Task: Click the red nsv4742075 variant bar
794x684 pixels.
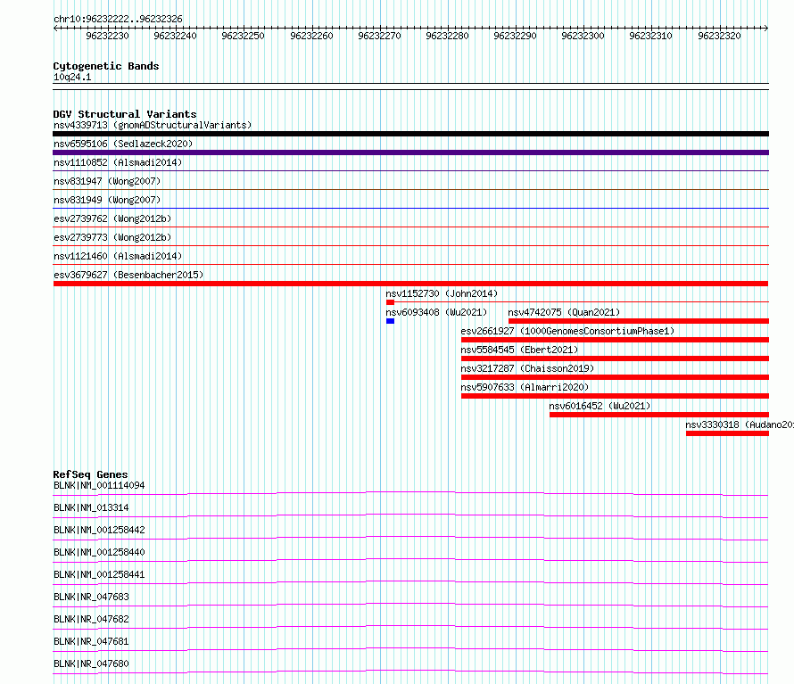Action: tap(639, 321)
